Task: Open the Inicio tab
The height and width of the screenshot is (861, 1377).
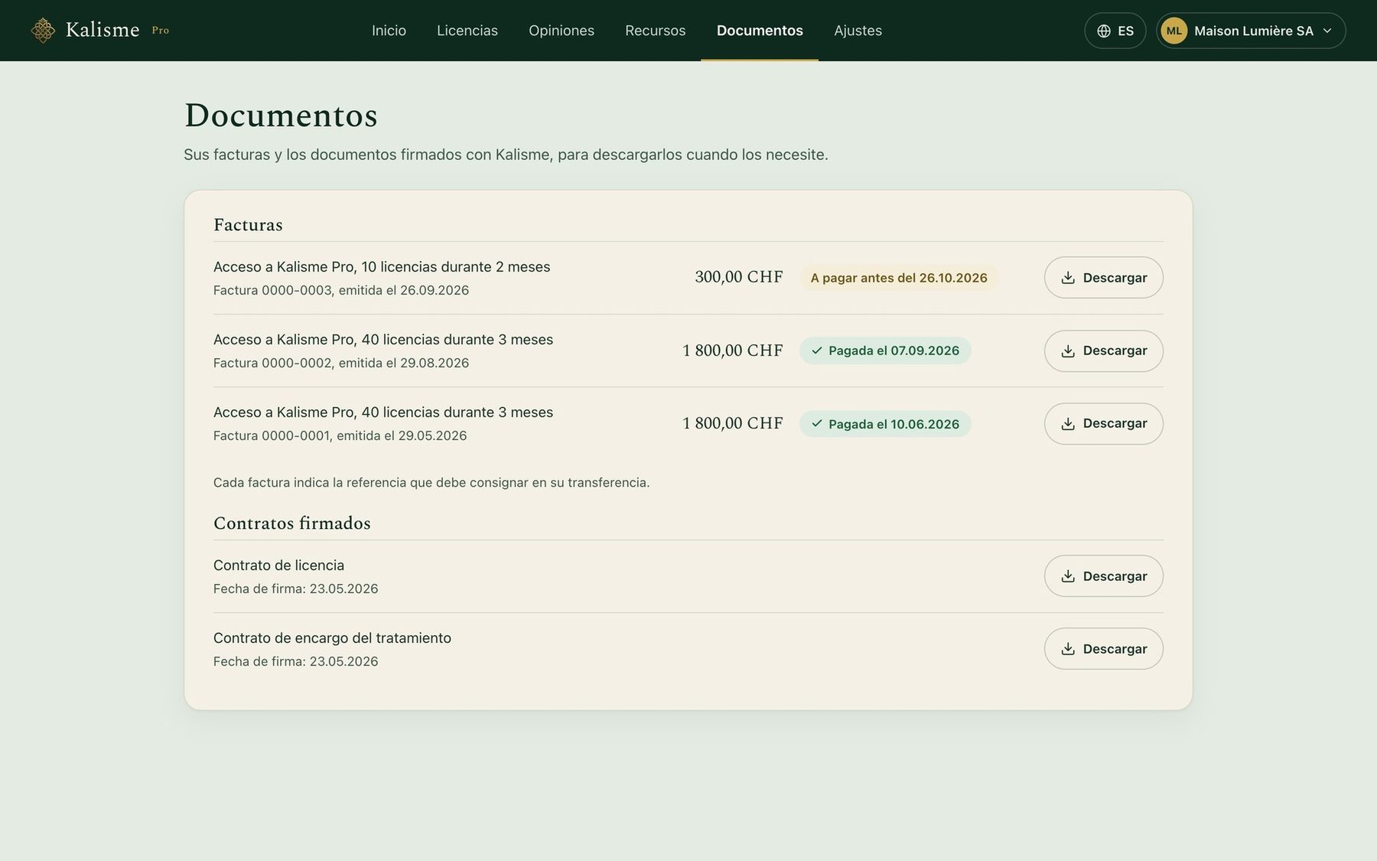Action: point(389,31)
